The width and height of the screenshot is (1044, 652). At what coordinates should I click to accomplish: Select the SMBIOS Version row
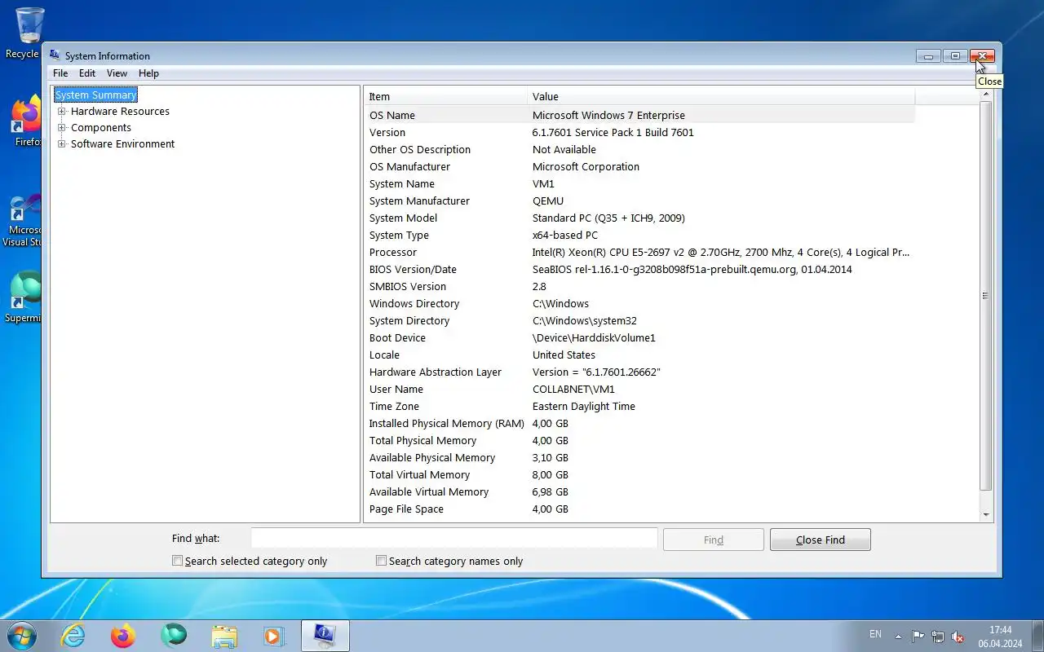coord(639,287)
